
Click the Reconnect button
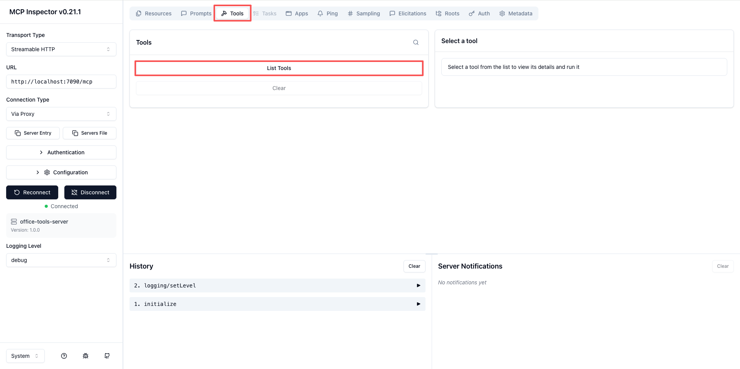coord(32,192)
